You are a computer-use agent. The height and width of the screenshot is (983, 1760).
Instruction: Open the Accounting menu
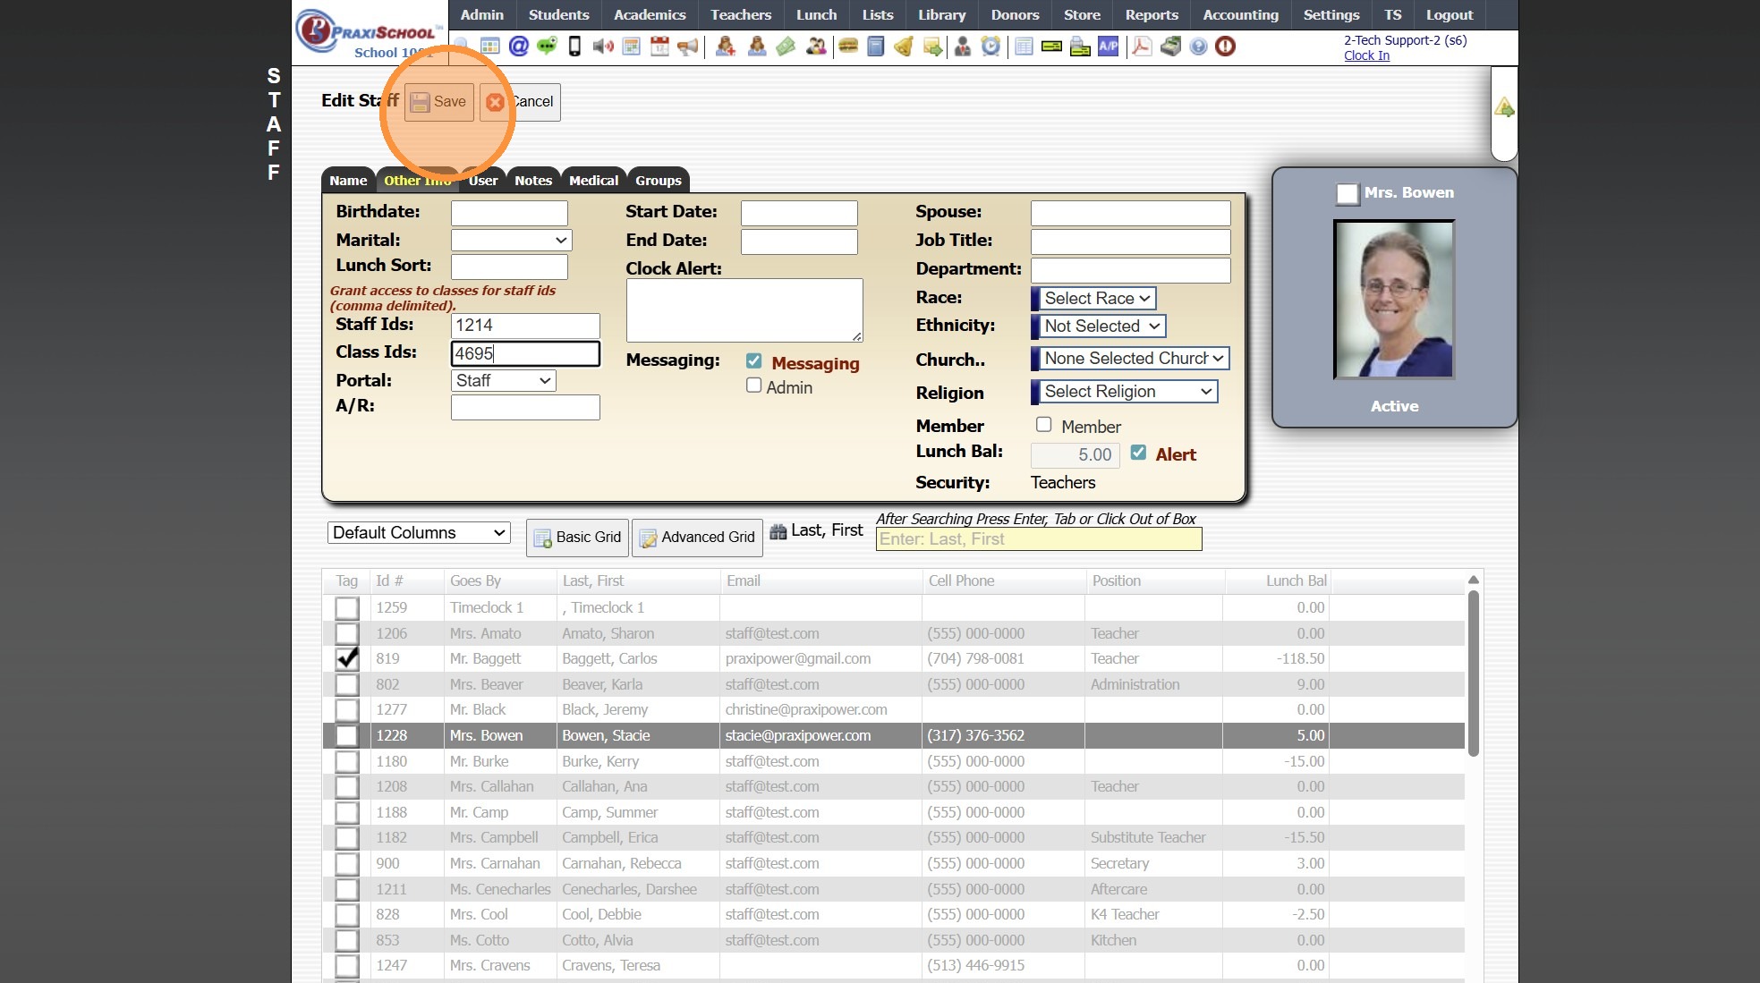click(x=1240, y=14)
